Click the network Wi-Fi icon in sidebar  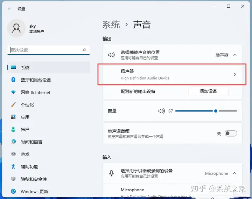[x=13, y=92]
